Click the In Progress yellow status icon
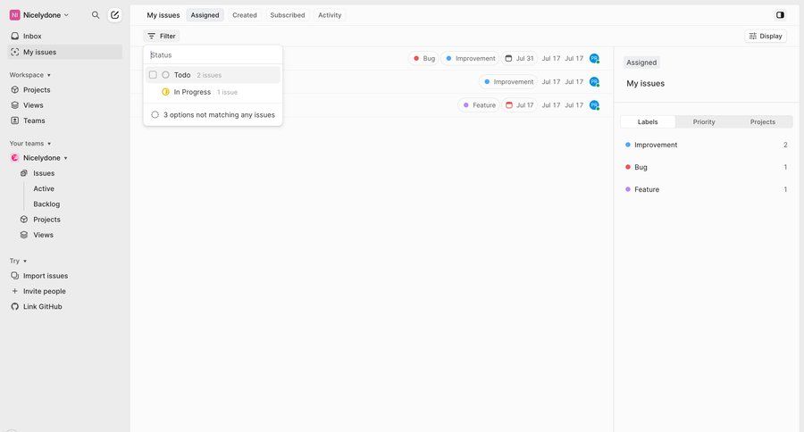Image resolution: width=804 pixels, height=432 pixels. pyautogui.click(x=165, y=92)
